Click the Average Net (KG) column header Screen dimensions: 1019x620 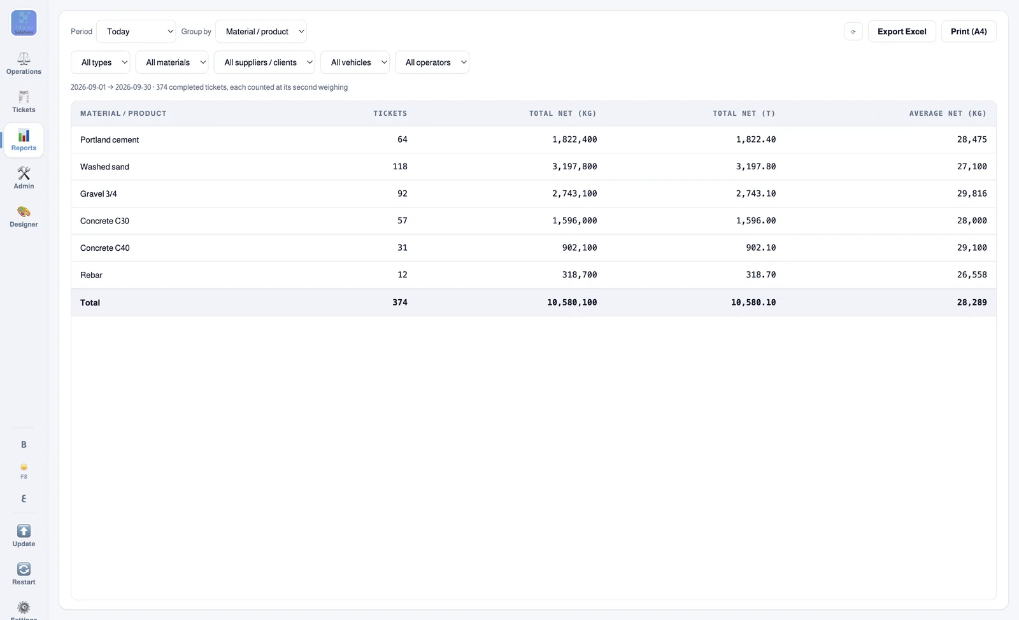[948, 113]
